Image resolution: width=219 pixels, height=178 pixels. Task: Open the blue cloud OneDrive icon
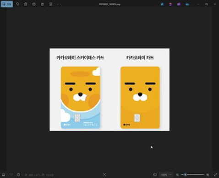[x=187, y=4]
